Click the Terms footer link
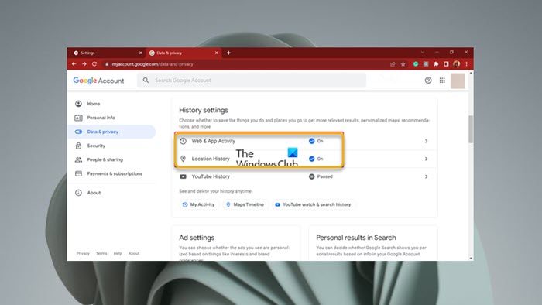This screenshot has height=305, width=542. click(101, 254)
